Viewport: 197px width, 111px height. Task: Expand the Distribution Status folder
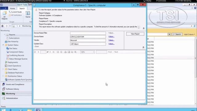coord(3,76)
